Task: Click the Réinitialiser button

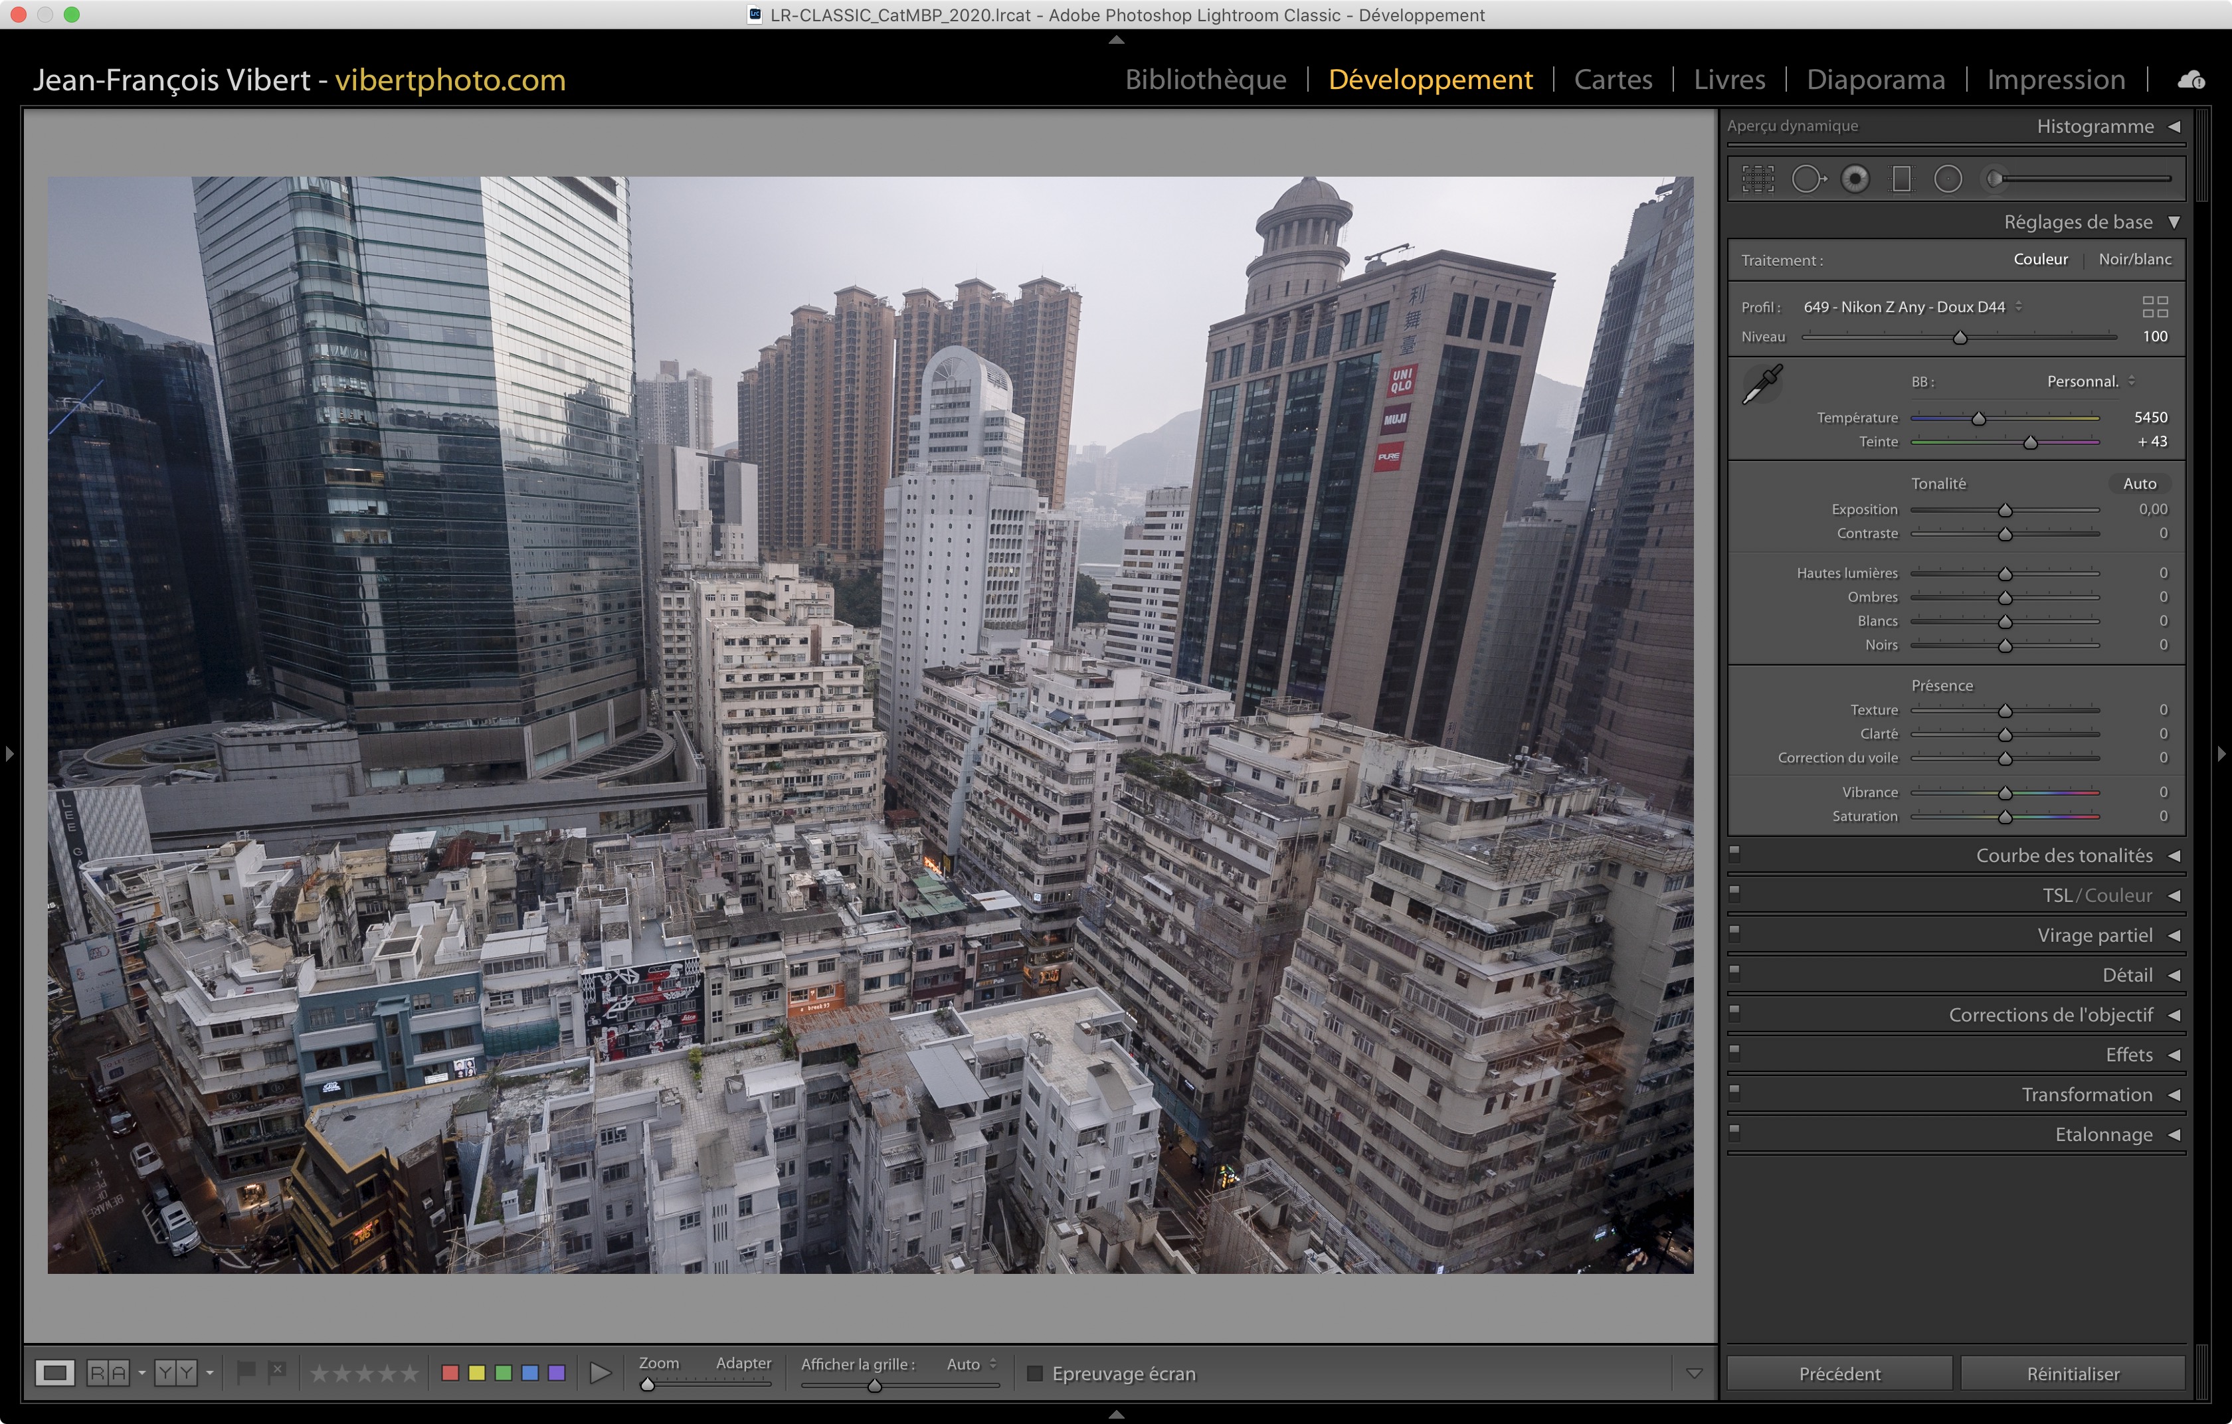Action: pyautogui.click(x=2073, y=1374)
